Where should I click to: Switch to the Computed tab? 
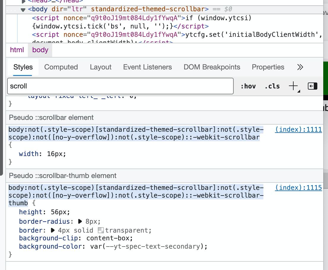(x=61, y=67)
